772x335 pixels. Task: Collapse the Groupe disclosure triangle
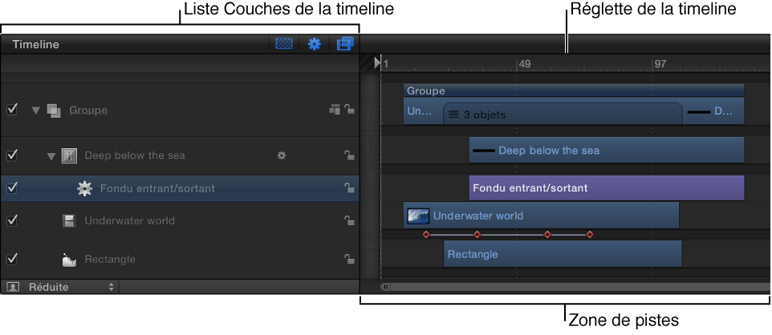35,110
